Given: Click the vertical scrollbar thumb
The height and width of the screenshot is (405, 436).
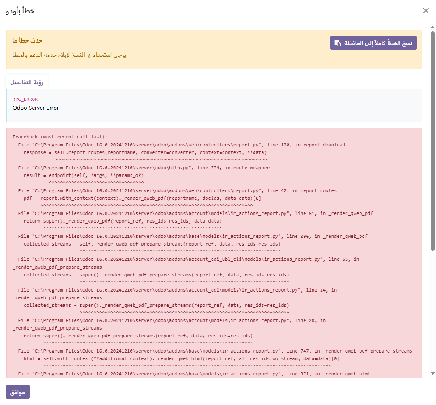Looking at the screenshot, I should (x=432, y=141).
